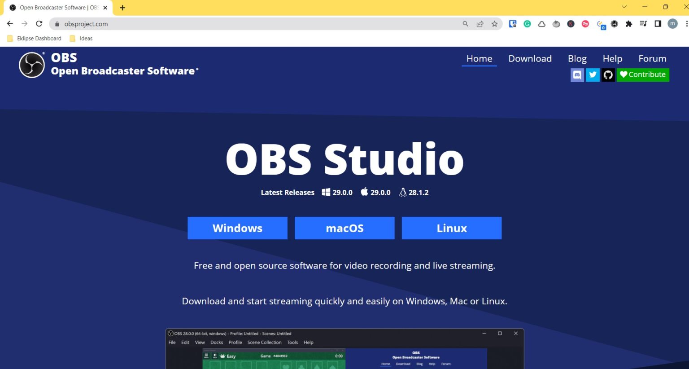Visit OBS on Twitter via the bird icon
689x369 pixels.
pos(593,75)
